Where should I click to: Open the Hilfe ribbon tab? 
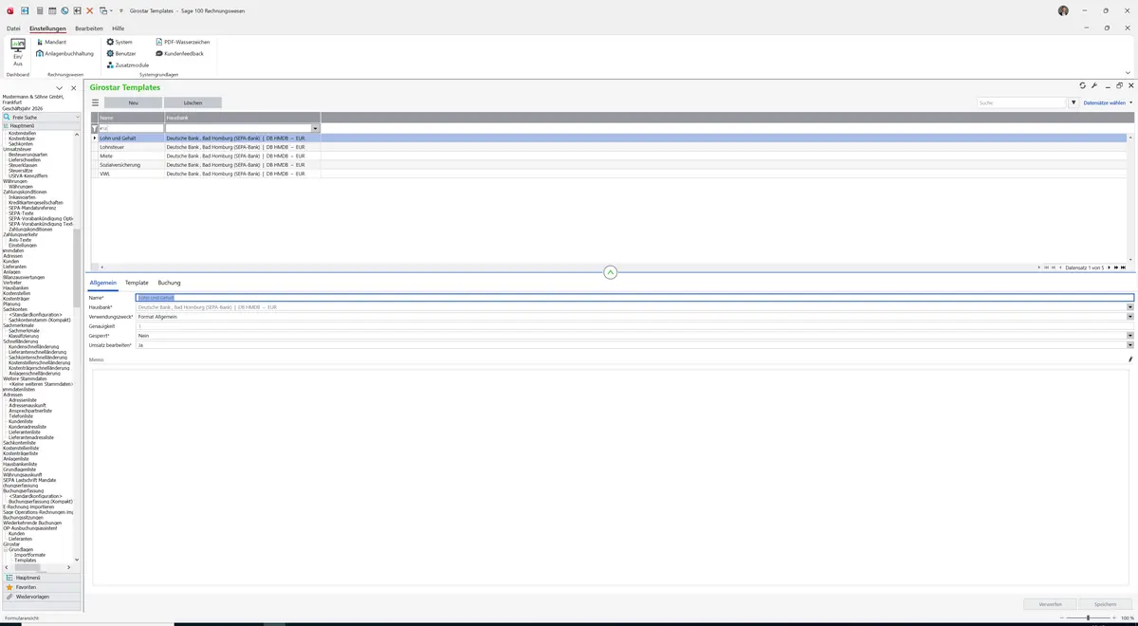(119, 28)
